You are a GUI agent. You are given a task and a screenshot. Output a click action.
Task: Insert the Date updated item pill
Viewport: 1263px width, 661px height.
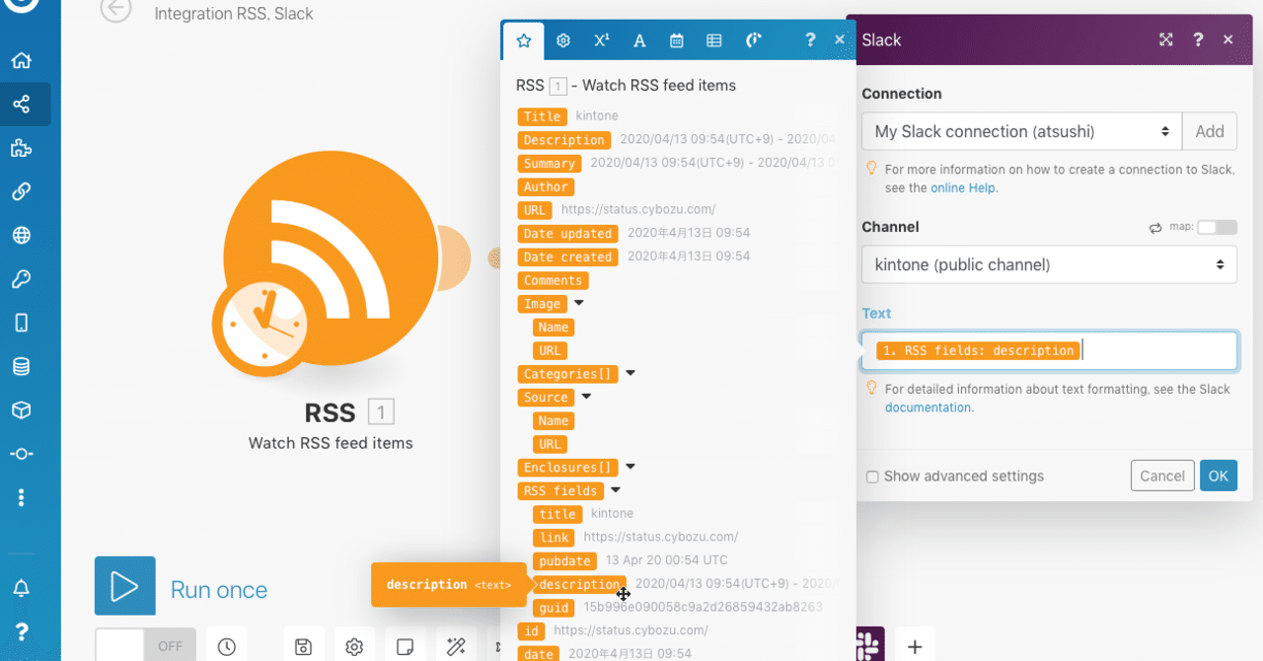coord(567,234)
